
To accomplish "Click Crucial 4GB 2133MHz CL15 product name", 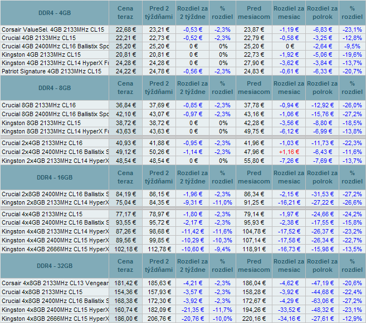I will [x=39, y=38].
